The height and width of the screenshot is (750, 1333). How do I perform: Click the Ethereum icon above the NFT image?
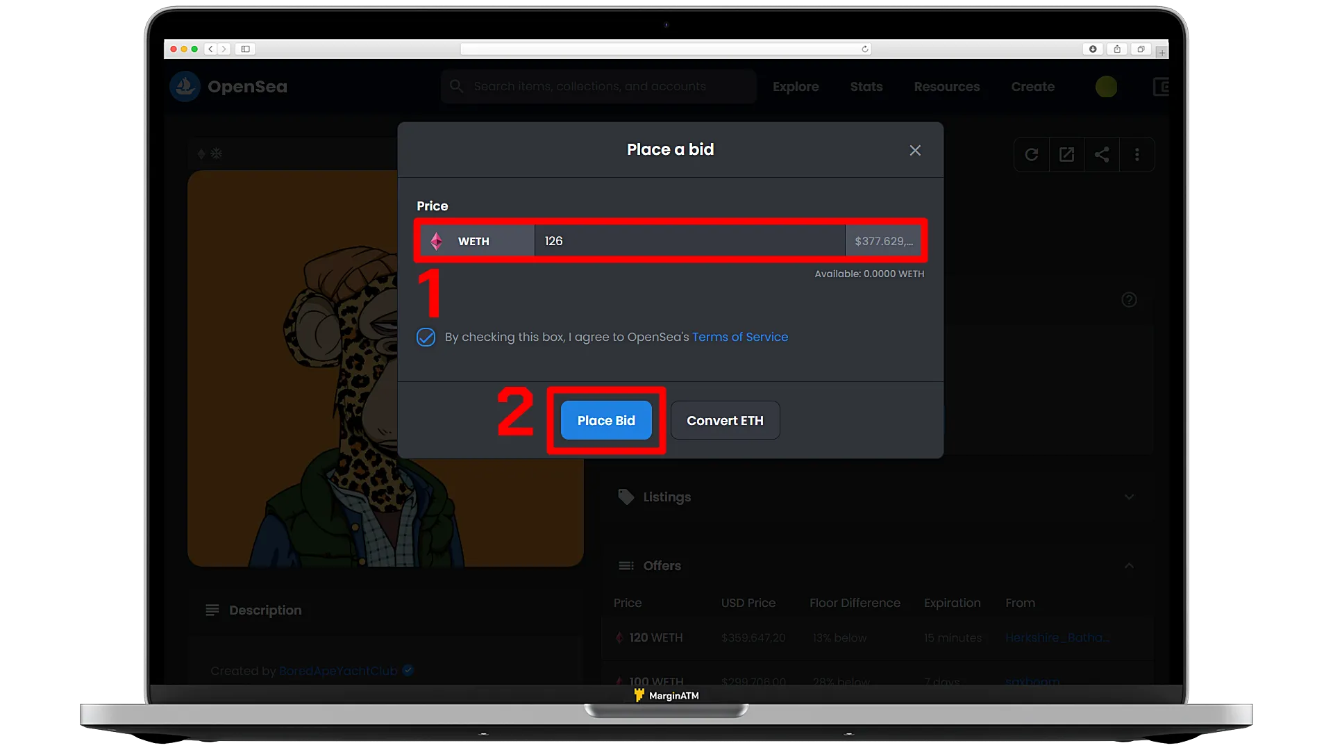click(201, 153)
